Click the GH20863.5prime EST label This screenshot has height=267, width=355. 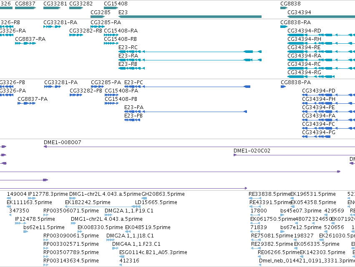[x=163, y=194]
